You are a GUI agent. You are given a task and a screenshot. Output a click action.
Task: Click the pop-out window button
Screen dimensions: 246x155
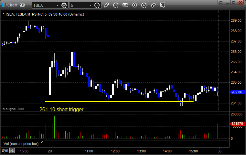221,2
